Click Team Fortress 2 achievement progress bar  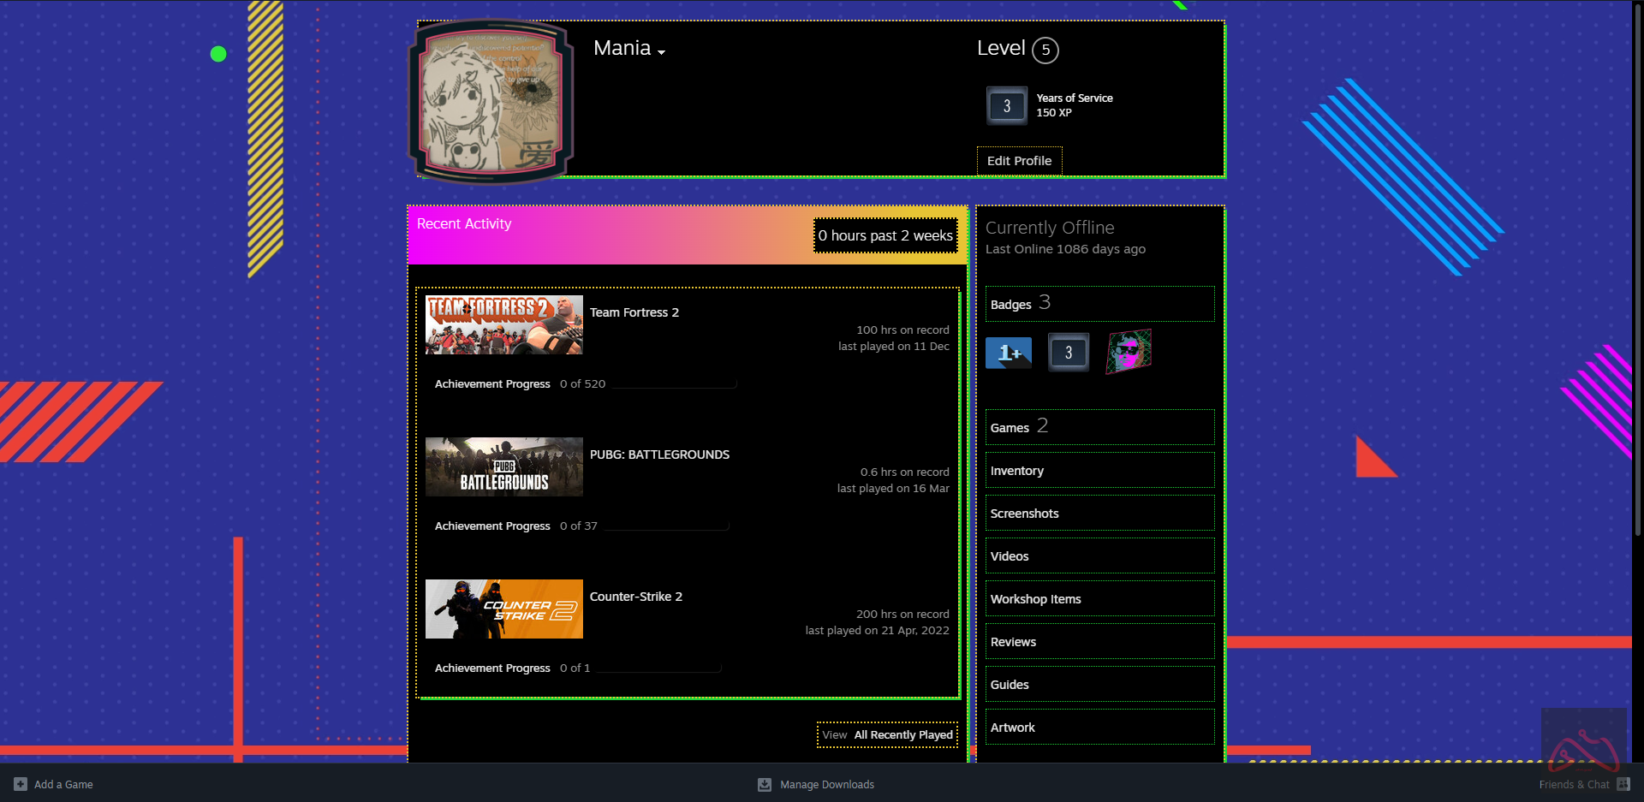coord(674,384)
